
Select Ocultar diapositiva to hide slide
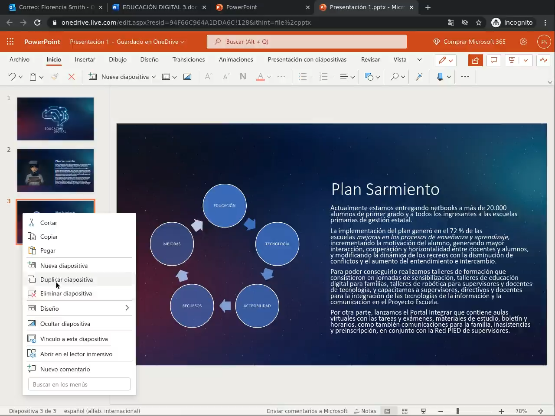click(x=65, y=324)
